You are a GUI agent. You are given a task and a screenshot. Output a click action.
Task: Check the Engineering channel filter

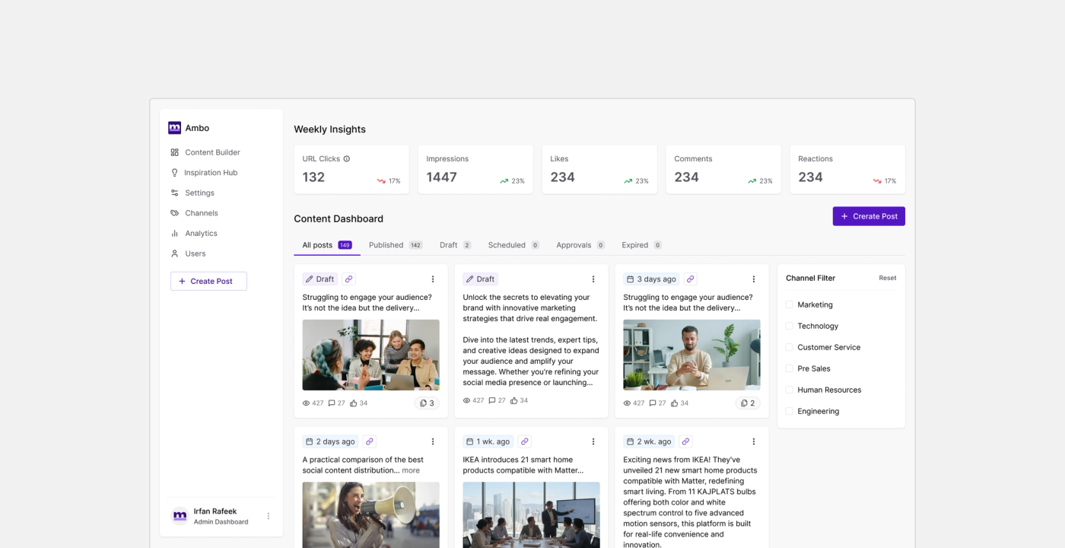point(790,411)
